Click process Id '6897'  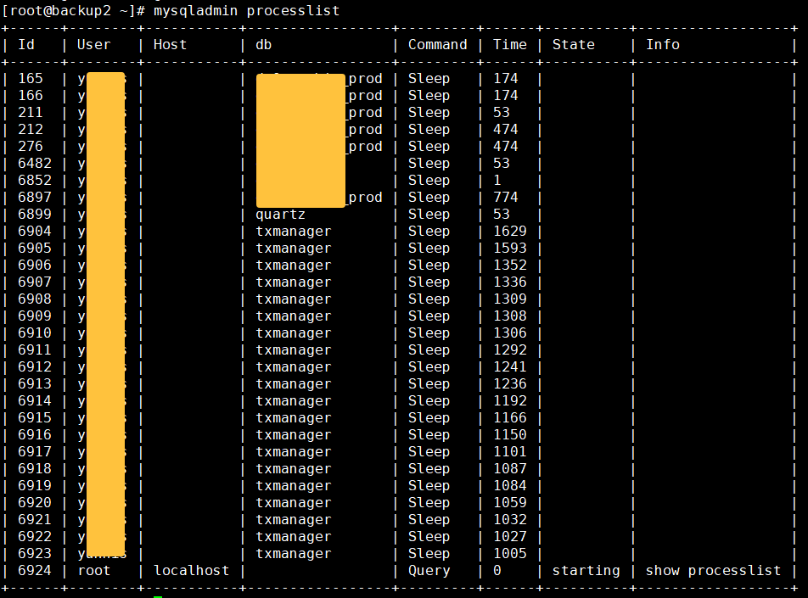pos(35,198)
